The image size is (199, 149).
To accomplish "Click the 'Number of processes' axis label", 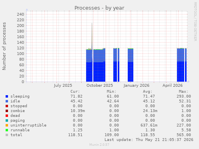I will tap(4, 46).
